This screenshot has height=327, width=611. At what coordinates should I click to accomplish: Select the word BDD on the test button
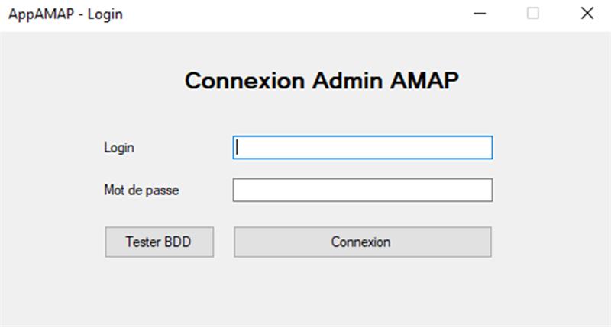point(177,242)
